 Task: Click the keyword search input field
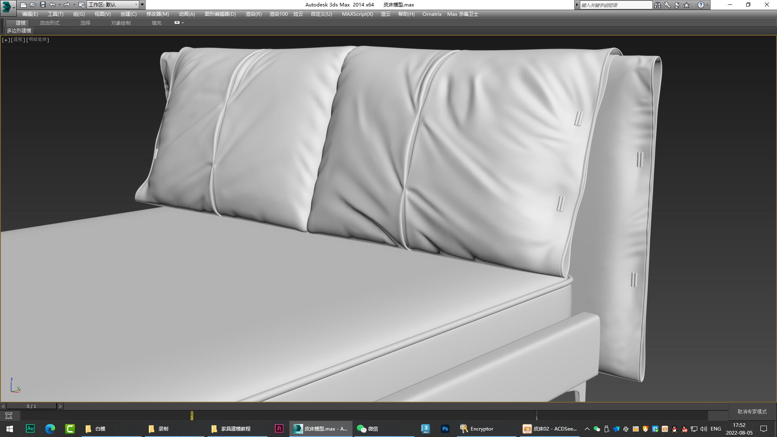[x=615, y=4]
